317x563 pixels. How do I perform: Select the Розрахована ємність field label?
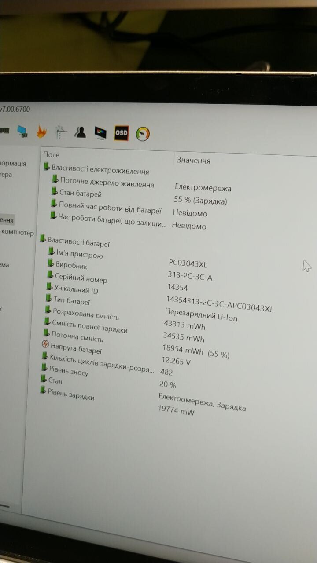(x=85, y=314)
